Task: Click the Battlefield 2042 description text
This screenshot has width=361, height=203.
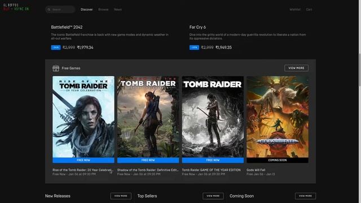Action: [x=110, y=37]
